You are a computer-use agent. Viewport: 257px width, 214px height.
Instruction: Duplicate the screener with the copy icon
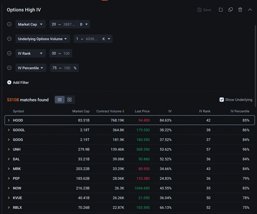(230, 10)
